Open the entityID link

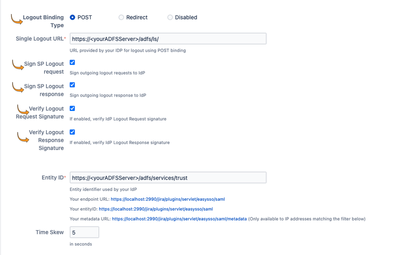tap(155, 209)
